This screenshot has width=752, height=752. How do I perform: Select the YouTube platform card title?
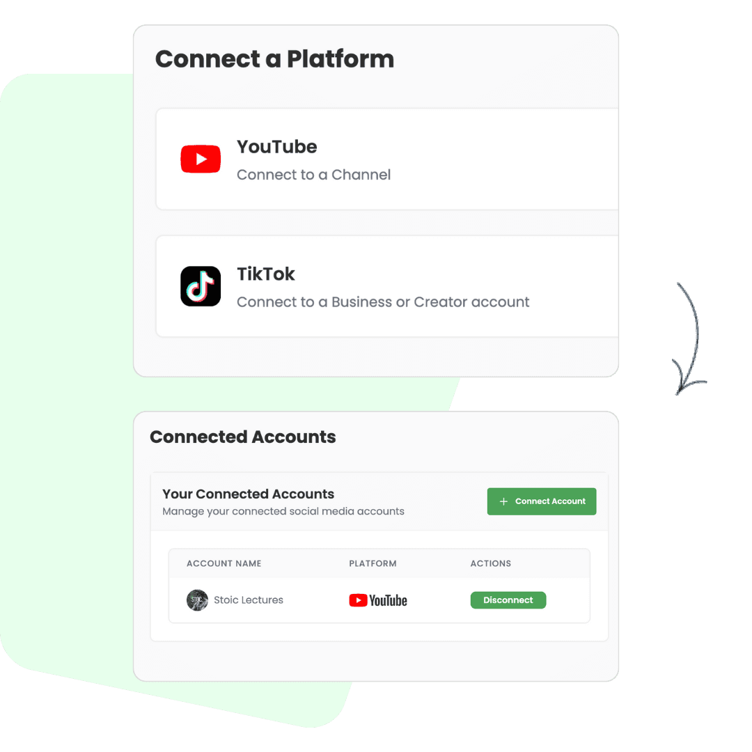tap(276, 147)
